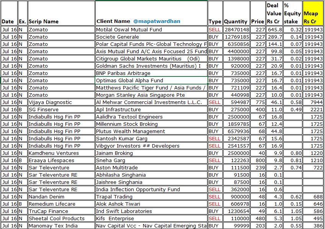This screenshot has width=325, height=229.
Task: Click the Nandan Denim scrip cell
Action: 61,197
